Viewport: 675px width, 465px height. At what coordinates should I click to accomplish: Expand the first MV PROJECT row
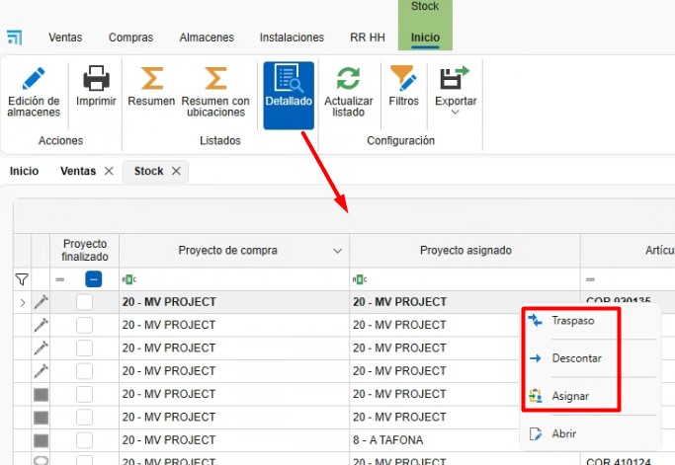coord(23,303)
